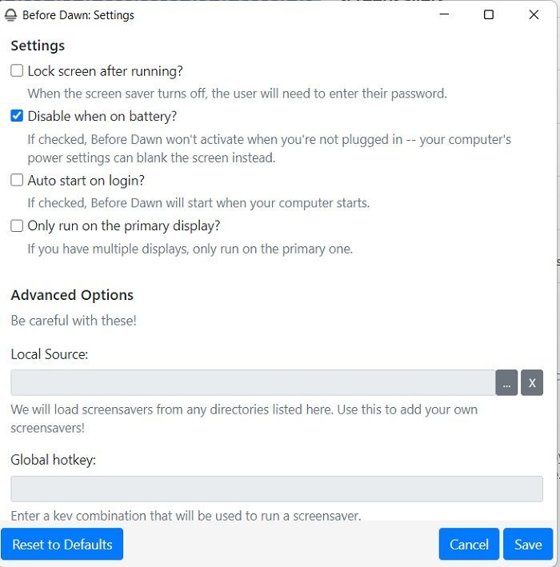Enable Lock screen after running
Screen dimensions: 560x567
pyautogui.click(x=17, y=71)
